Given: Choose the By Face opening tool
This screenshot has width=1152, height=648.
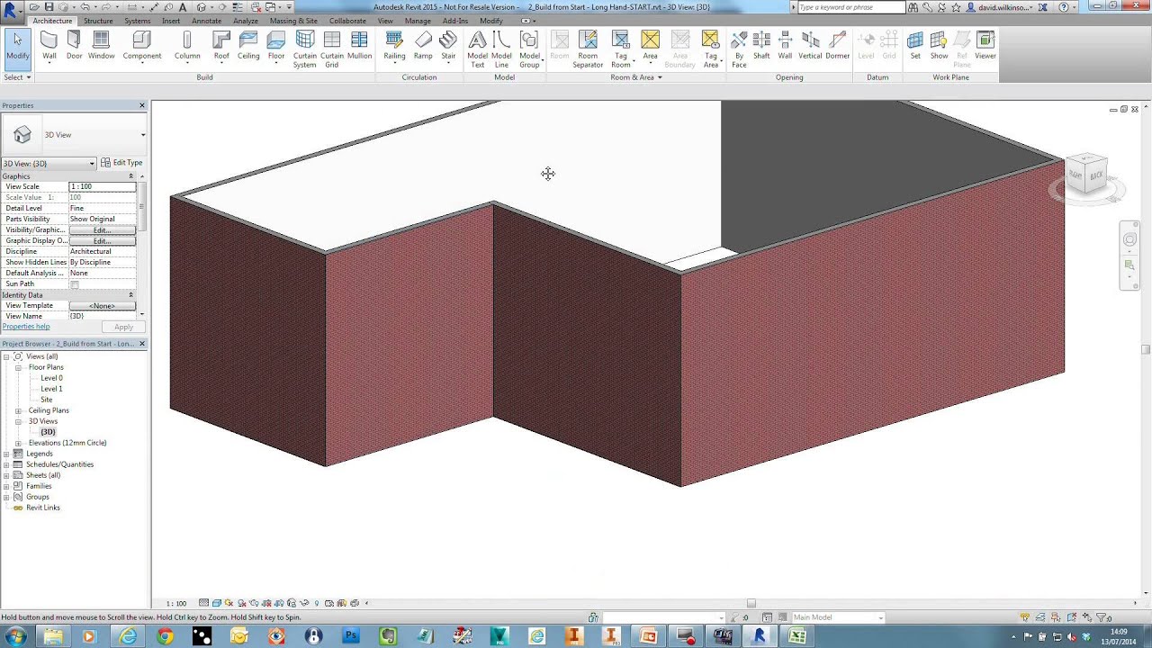Looking at the screenshot, I should pyautogui.click(x=739, y=50).
